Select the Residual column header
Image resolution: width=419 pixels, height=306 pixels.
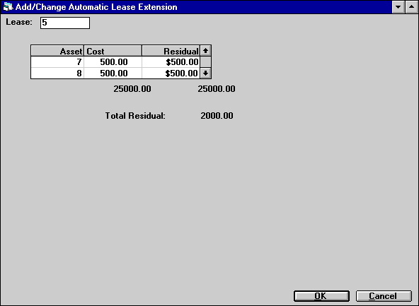[171, 51]
